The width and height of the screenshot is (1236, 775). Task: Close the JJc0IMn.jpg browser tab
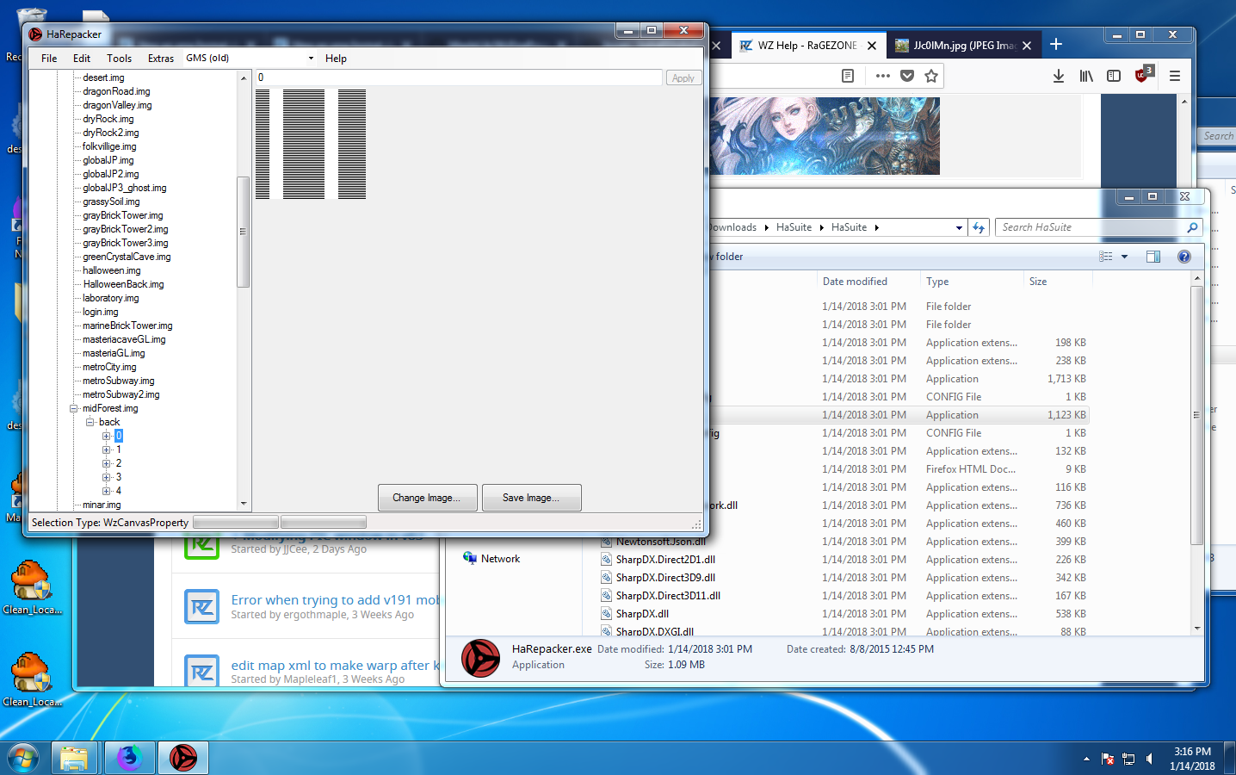click(x=1027, y=46)
